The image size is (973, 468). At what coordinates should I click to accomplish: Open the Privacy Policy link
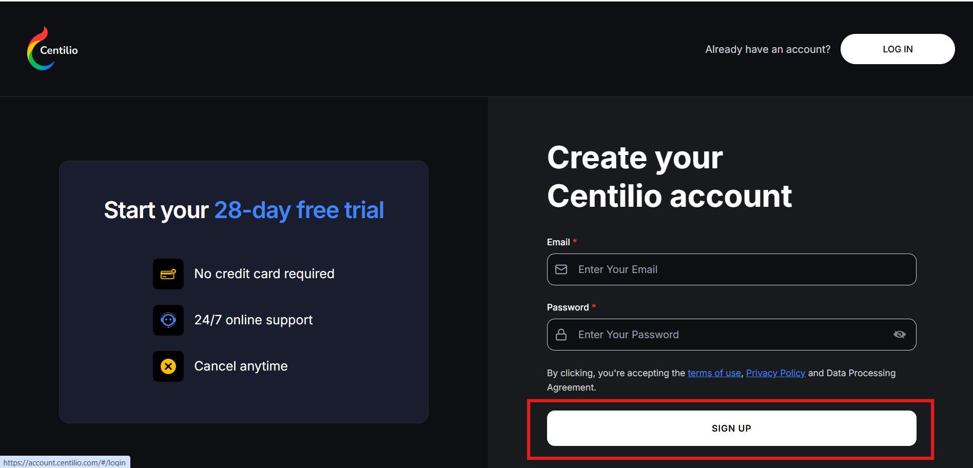click(x=775, y=373)
